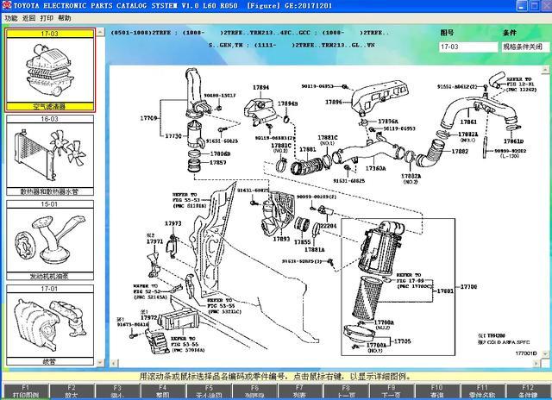The width and height of the screenshot is (552, 400).
Task: Open the 打印 menu
Action: point(47,18)
